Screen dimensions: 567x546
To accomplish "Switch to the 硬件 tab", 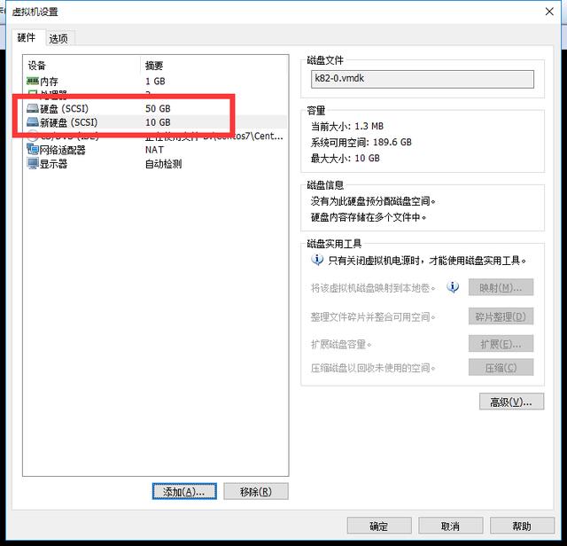I will (x=27, y=37).
